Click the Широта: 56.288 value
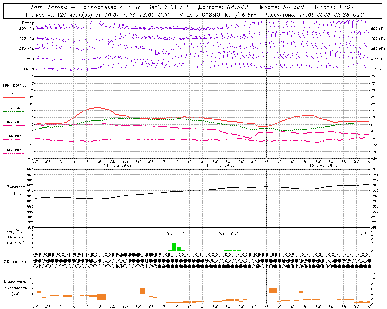 tap(280, 7)
